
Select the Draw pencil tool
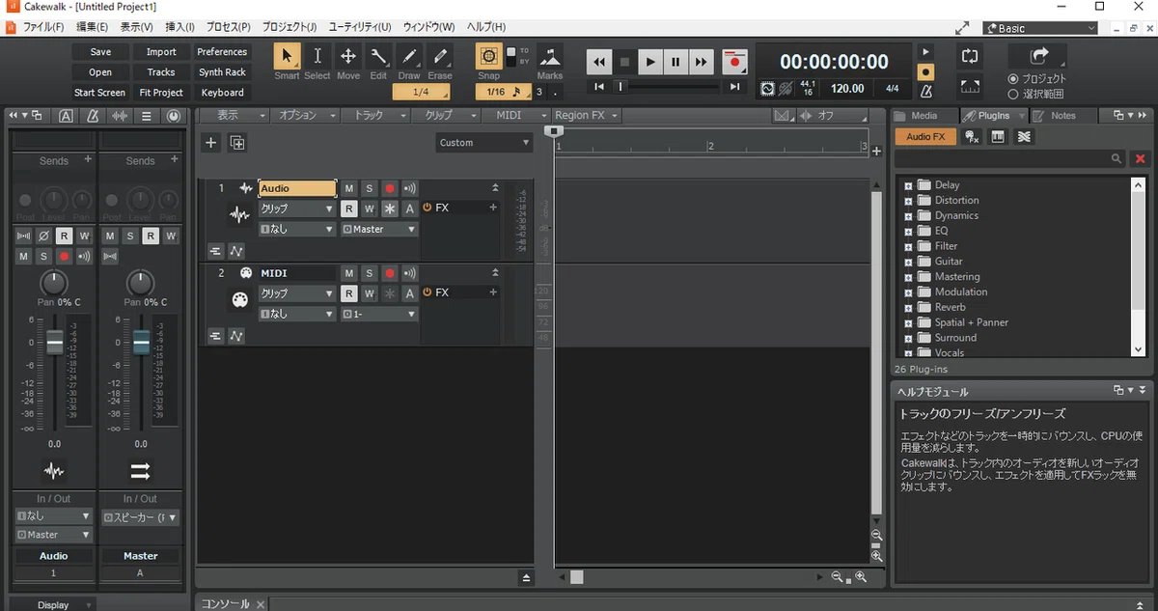(x=409, y=56)
